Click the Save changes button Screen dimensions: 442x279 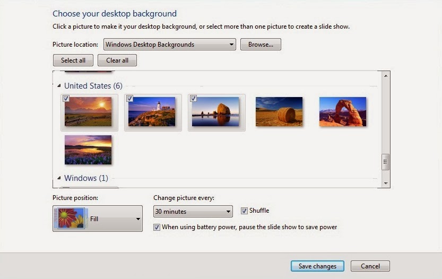coord(317,266)
